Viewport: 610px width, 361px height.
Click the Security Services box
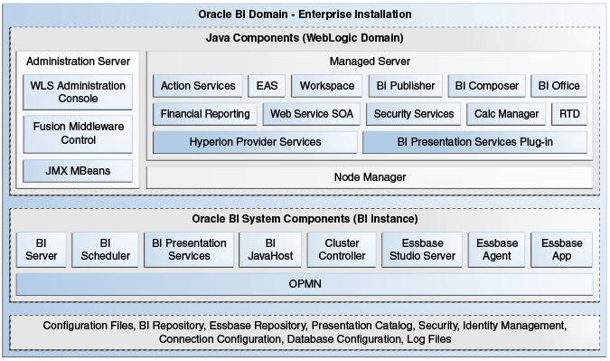(x=414, y=114)
